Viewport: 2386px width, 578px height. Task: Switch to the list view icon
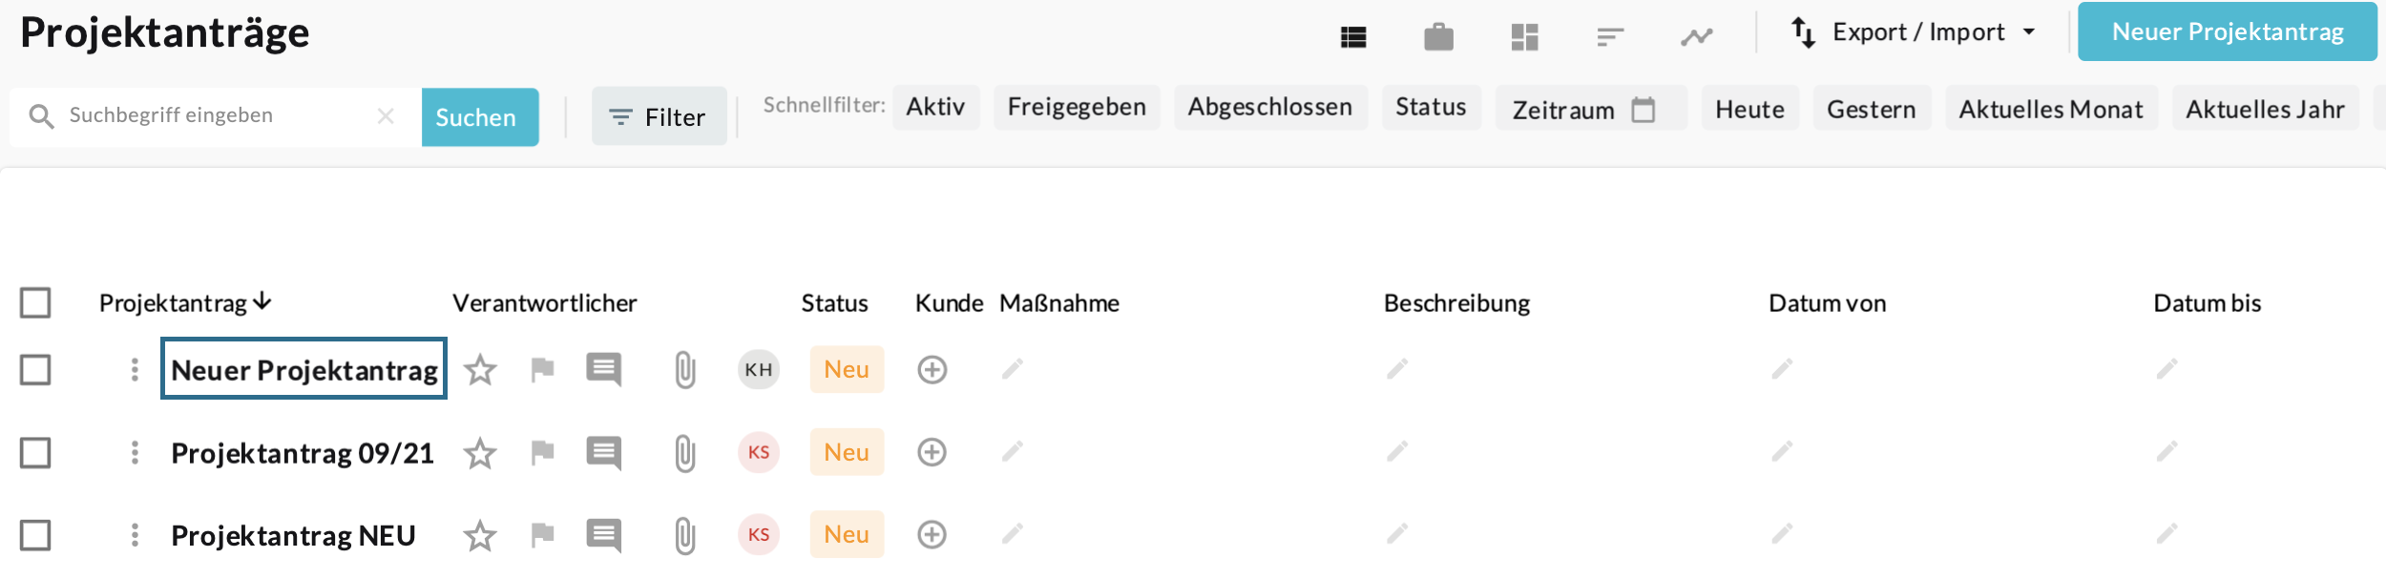[1352, 37]
